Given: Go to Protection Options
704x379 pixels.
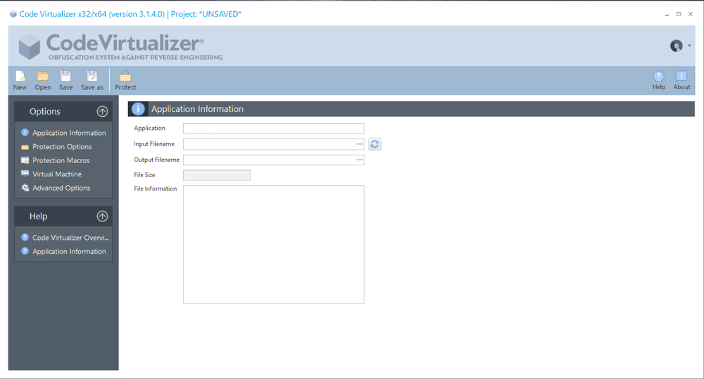Looking at the screenshot, I should (62, 147).
